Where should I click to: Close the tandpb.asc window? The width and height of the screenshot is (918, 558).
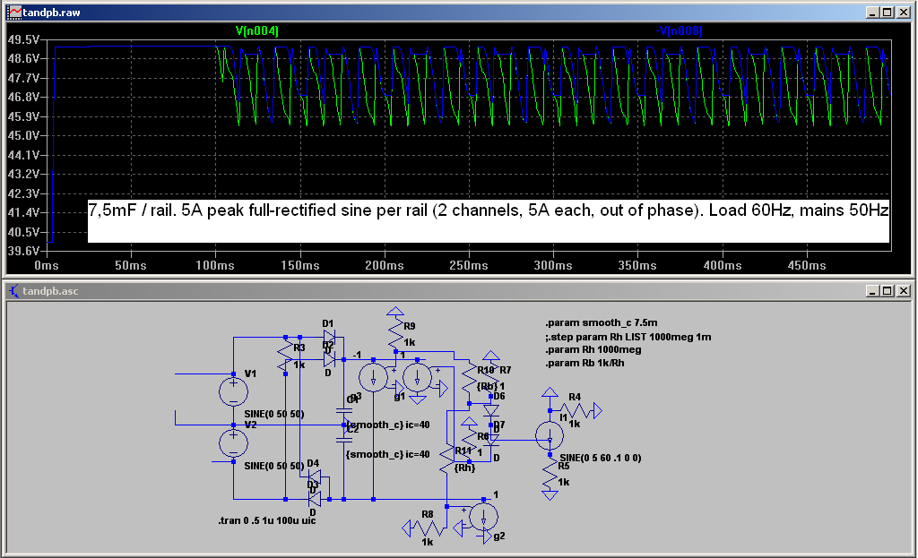904,291
